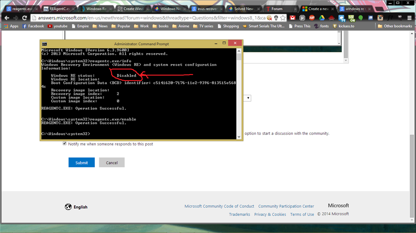The height and width of the screenshot is (233, 416).
Task: Open the Hangouts extension icon
Action: pos(361,18)
